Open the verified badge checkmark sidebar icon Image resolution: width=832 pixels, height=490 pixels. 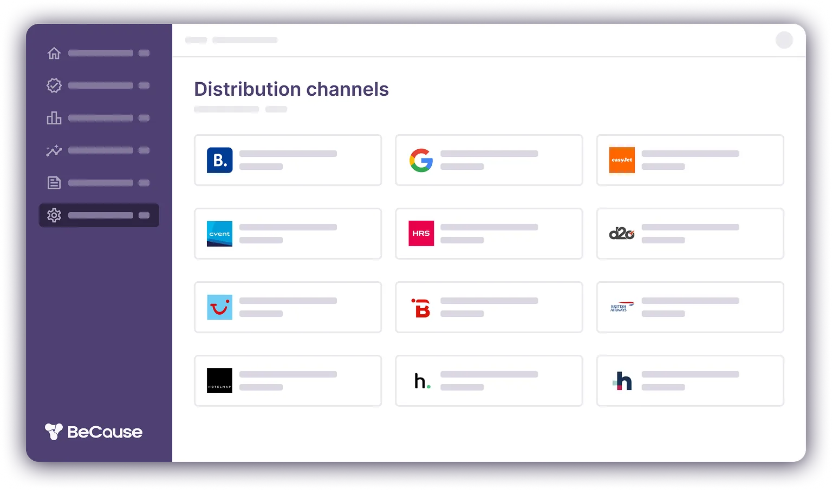tap(54, 85)
